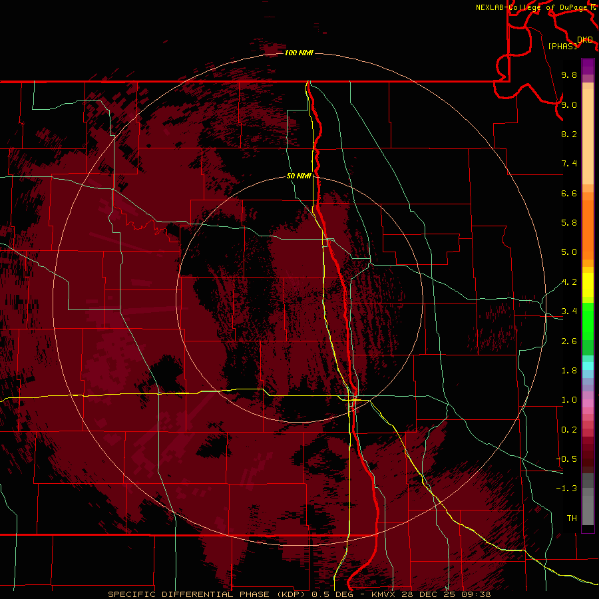This screenshot has width=599, height=599.
Task: Click the 8.2 color scale value
Action: click(x=569, y=134)
